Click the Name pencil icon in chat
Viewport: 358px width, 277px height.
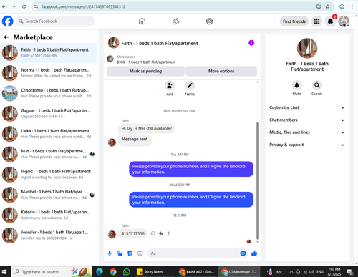click(190, 85)
